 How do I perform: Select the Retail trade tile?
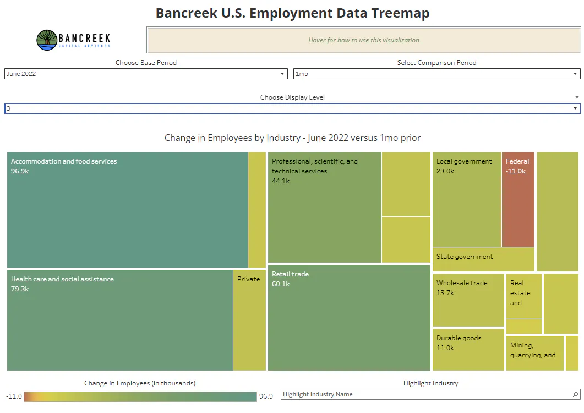(x=349, y=318)
